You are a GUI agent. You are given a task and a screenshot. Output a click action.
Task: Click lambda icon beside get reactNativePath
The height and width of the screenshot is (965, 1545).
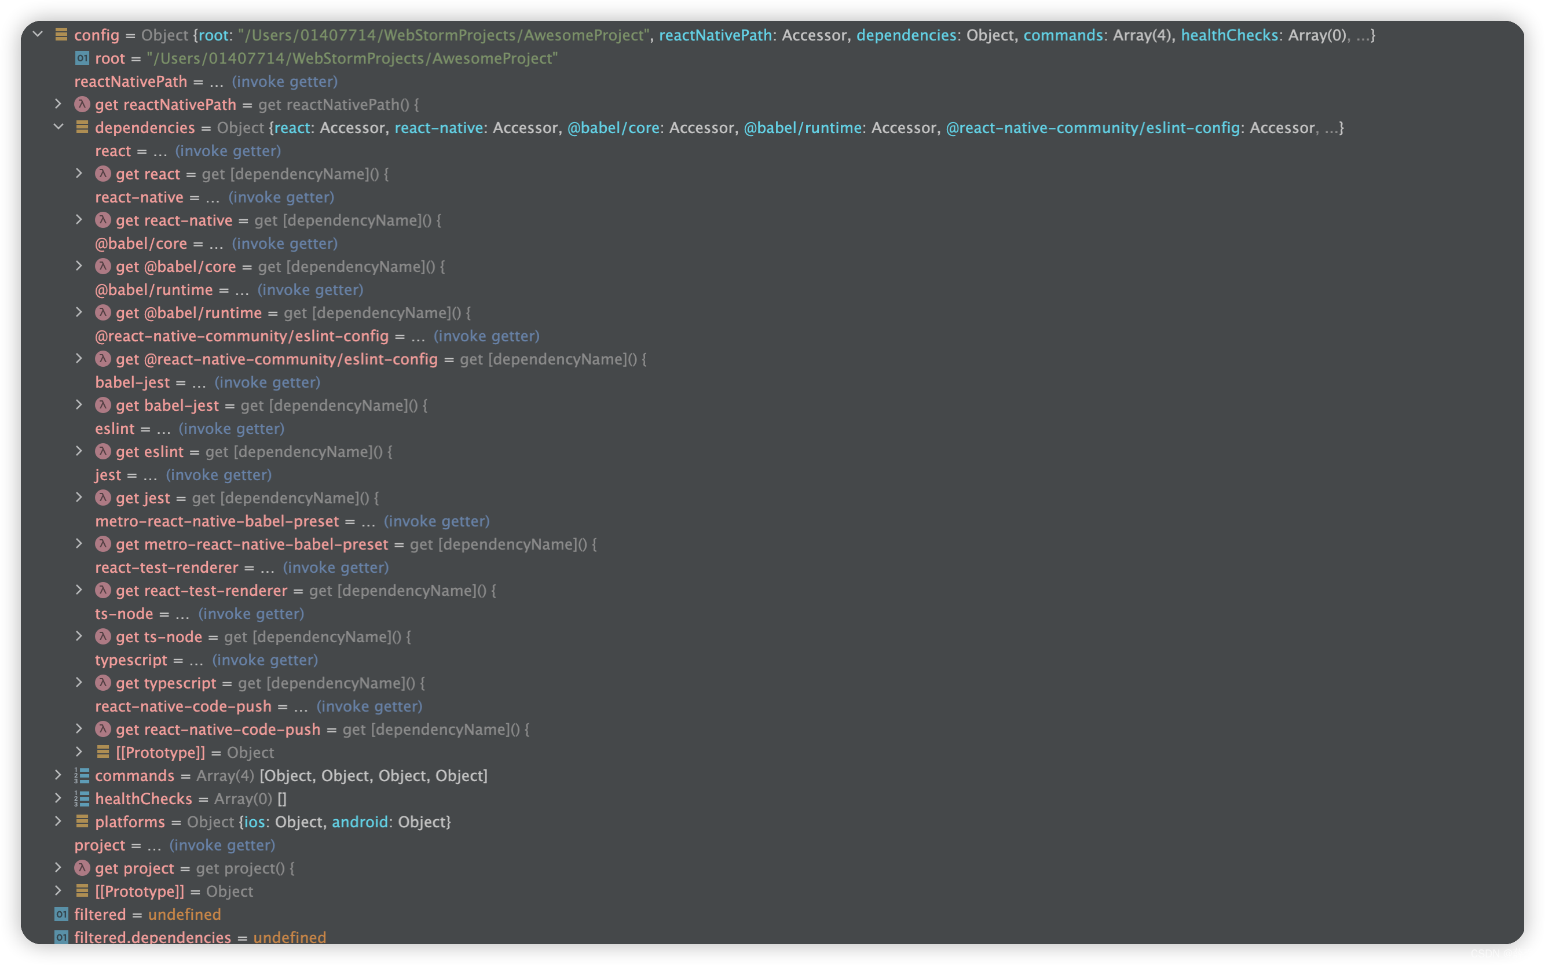(82, 104)
